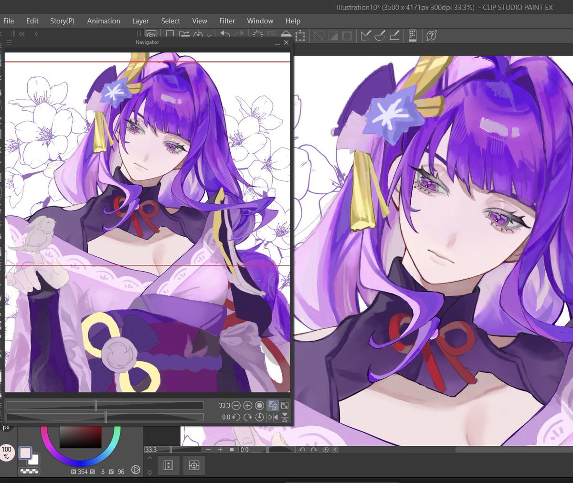The width and height of the screenshot is (573, 483).
Task: Click the color wheel square picker
Action: 81,437
